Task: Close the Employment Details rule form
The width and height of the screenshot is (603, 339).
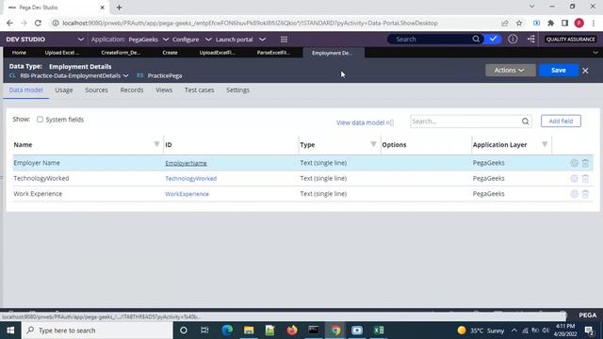Action: 585,71
